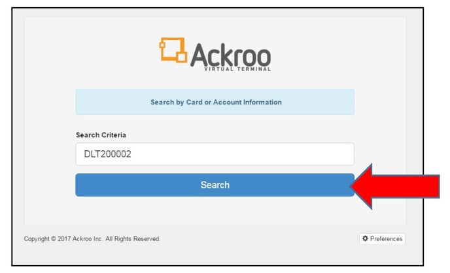Click the gear icon beside Preferences

click(x=365, y=238)
